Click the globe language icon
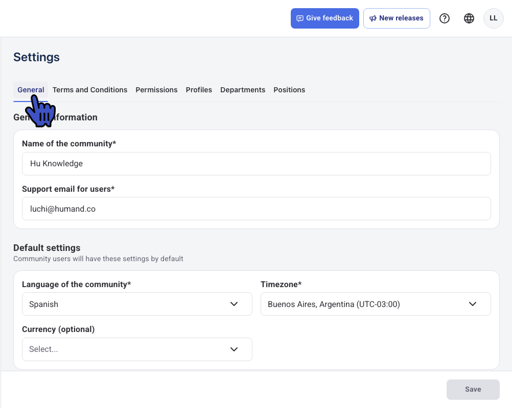Screen dimensions: 512x408 [469, 18]
